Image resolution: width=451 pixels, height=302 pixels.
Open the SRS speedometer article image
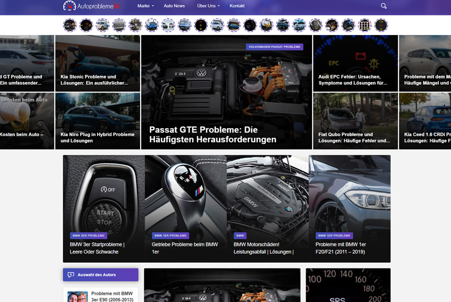pyautogui.click(x=348, y=286)
